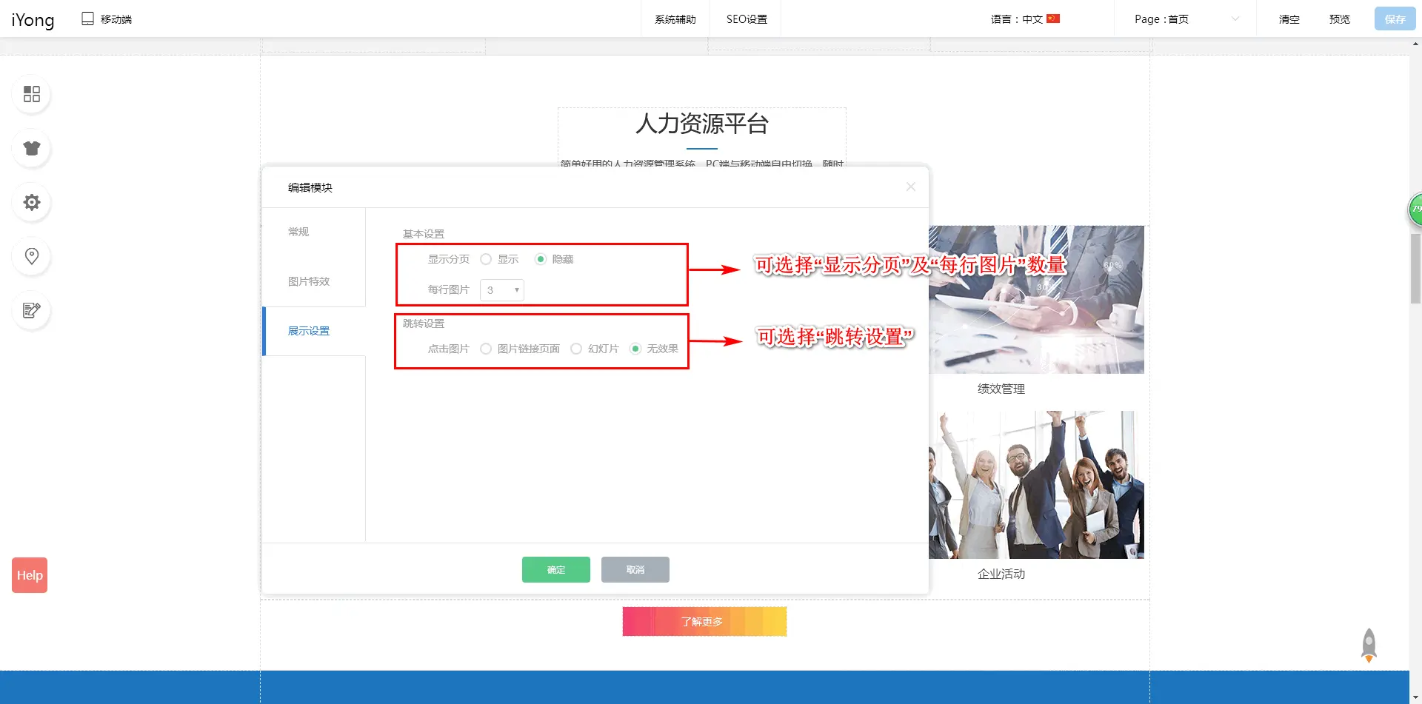Select the 图片链接页面 radio option
This screenshot has width=1422, height=704.
486,349
